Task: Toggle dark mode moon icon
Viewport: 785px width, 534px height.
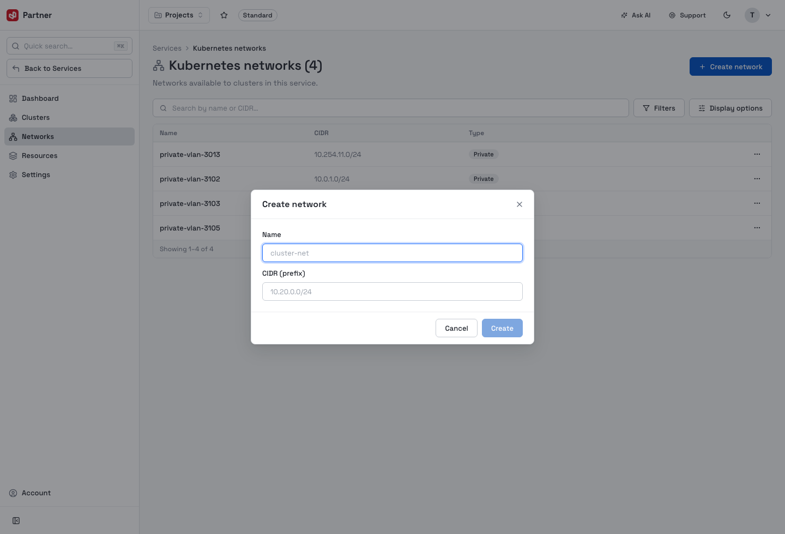Action: tap(727, 15)
